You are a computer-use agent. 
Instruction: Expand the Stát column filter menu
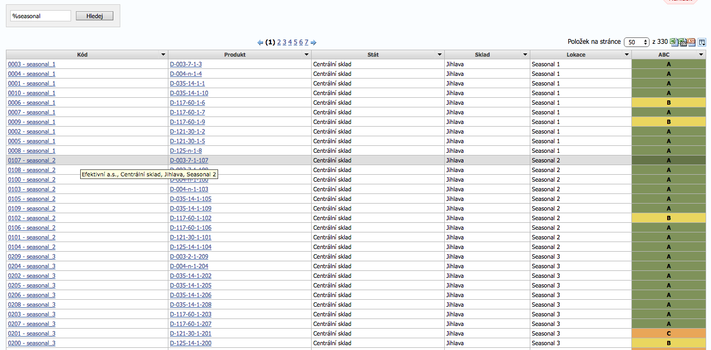click(439, 55)
